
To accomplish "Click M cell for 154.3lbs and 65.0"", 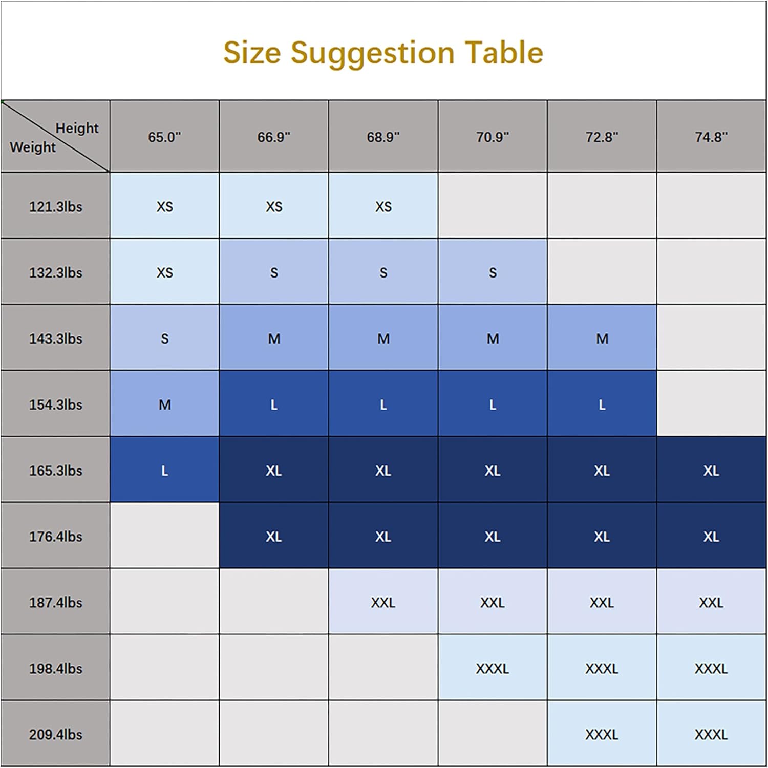I will pos(164,404).
